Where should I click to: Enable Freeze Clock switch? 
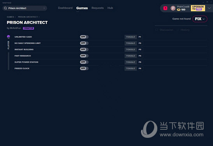[x=84, y=68]
